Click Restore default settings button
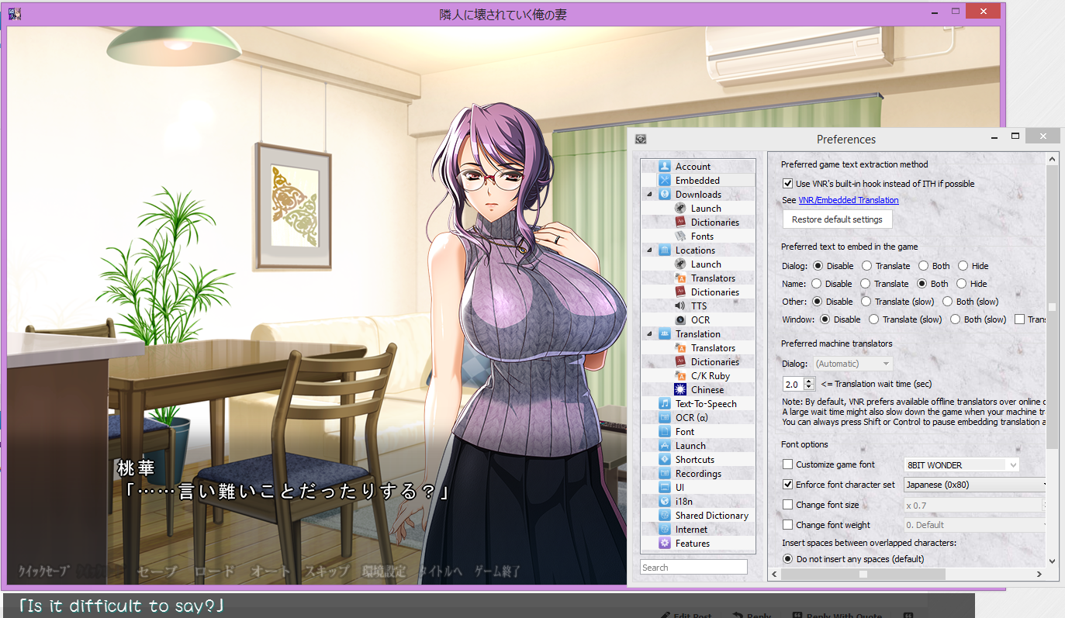1065x618 pixels. pyautogui.click(x=837, y=219)
